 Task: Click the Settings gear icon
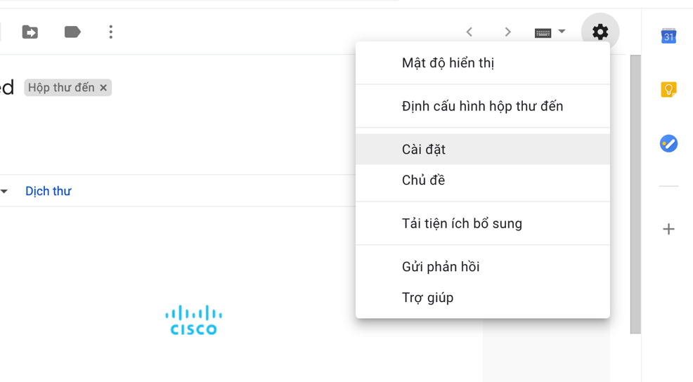click(x=600, y=32)
